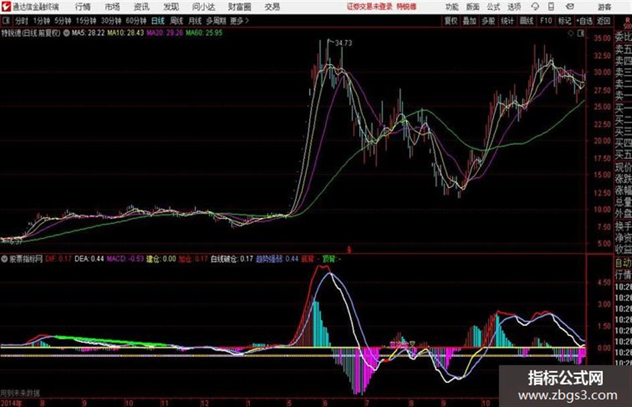The width and height of the screenshot is (632, 407).
Task: Click the MACD: -0.53 value
Action: (125, 259)
